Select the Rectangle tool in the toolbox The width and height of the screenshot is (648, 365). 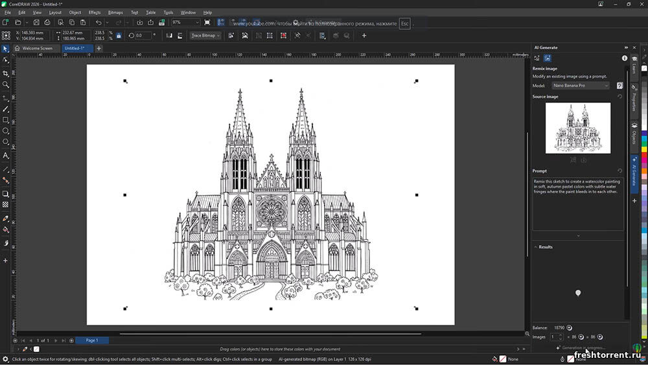tap(6, 120)
